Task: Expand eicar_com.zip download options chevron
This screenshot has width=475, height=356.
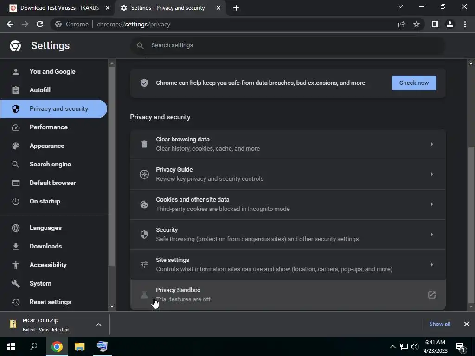Action: (x=99, y=324)
